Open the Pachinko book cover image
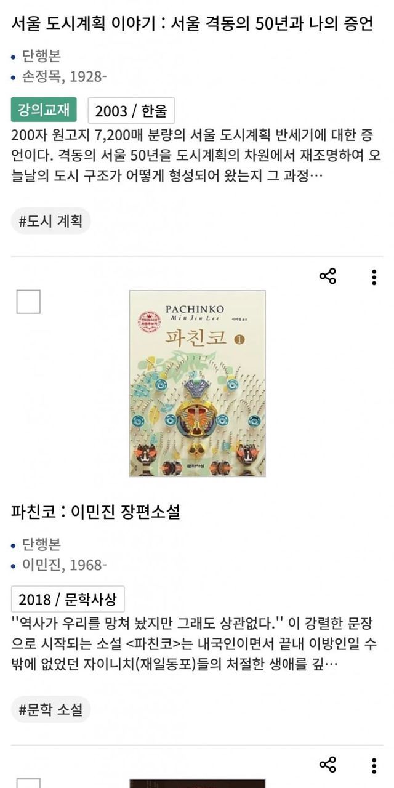The image size is (394, 788). pyautogui.click(x=197, y=384)
